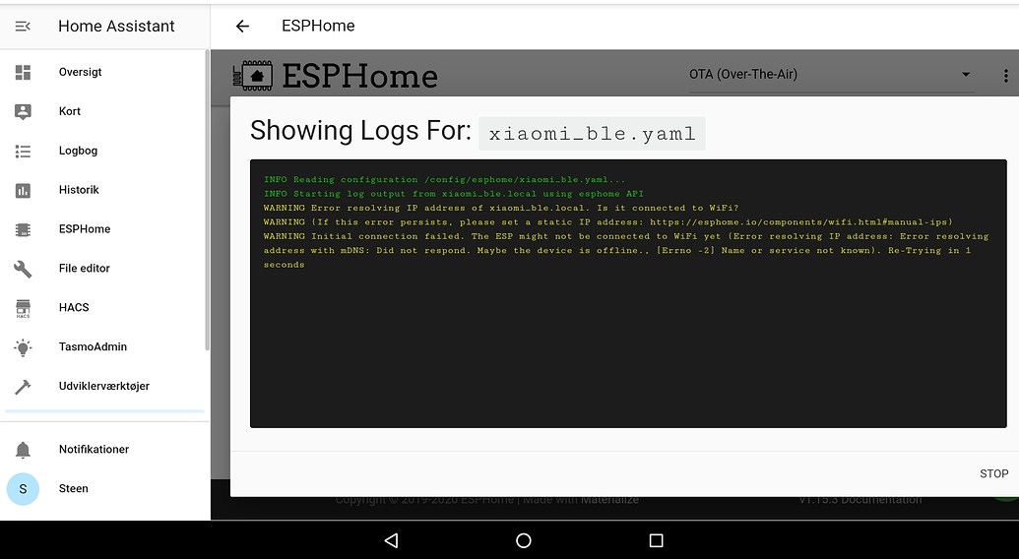1019x559 pixels.
Task: Open the Udviklerværktøjer hammer icon
Action: [23, 387]
